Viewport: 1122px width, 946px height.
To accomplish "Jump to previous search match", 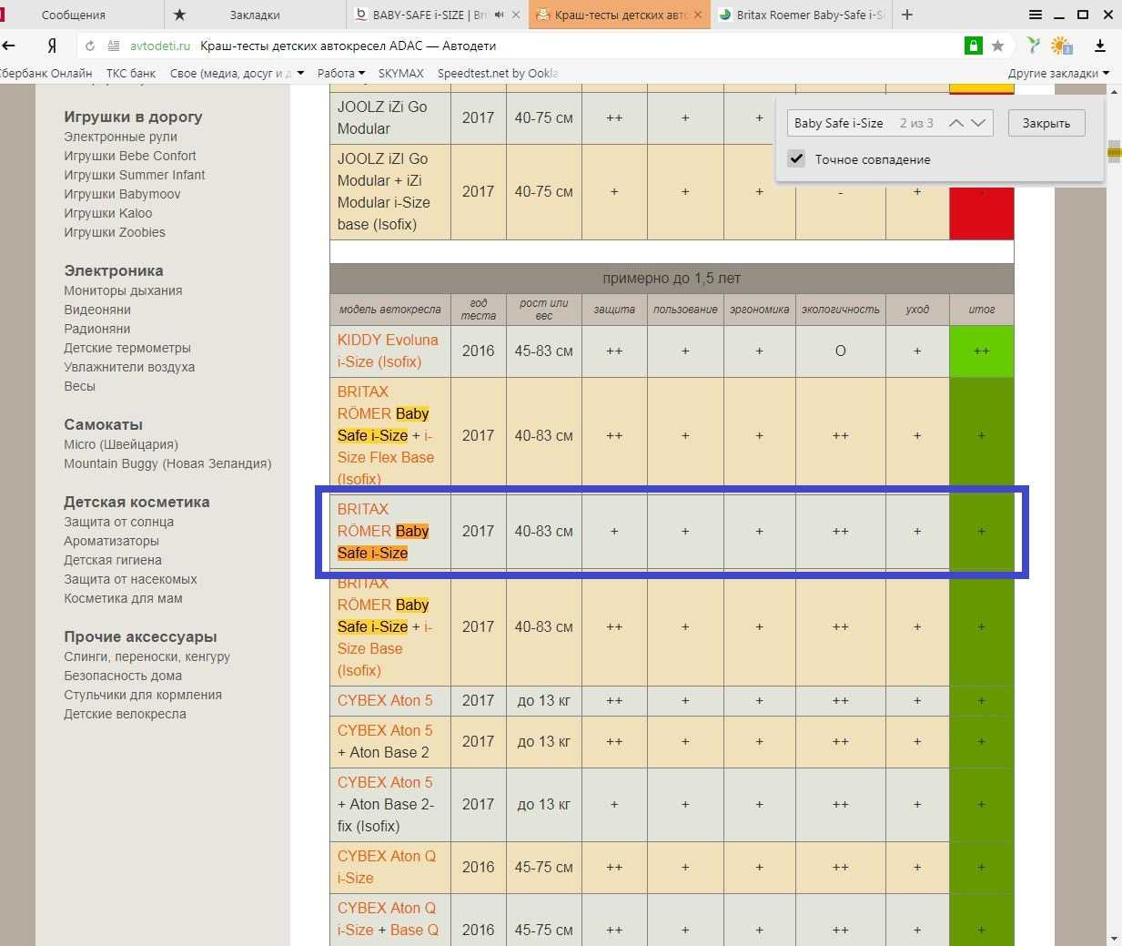I will [x=955, y=123].
